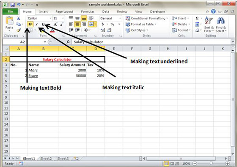Switch to the View tab
The width and height of the screenshot is (237, 167).
pos(139,11)
